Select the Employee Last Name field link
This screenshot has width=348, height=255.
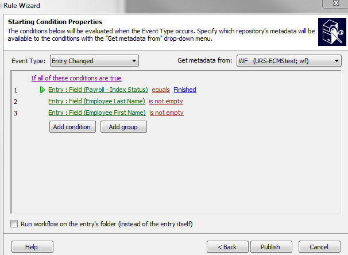coord(96,101)
